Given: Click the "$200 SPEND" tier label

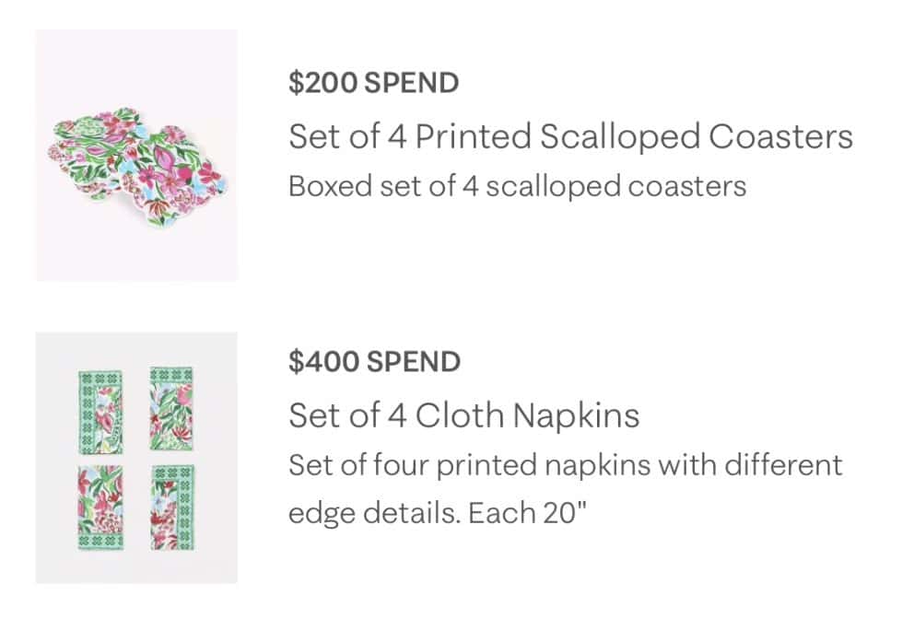Looking at the screenshot, I should coord(373,84).
